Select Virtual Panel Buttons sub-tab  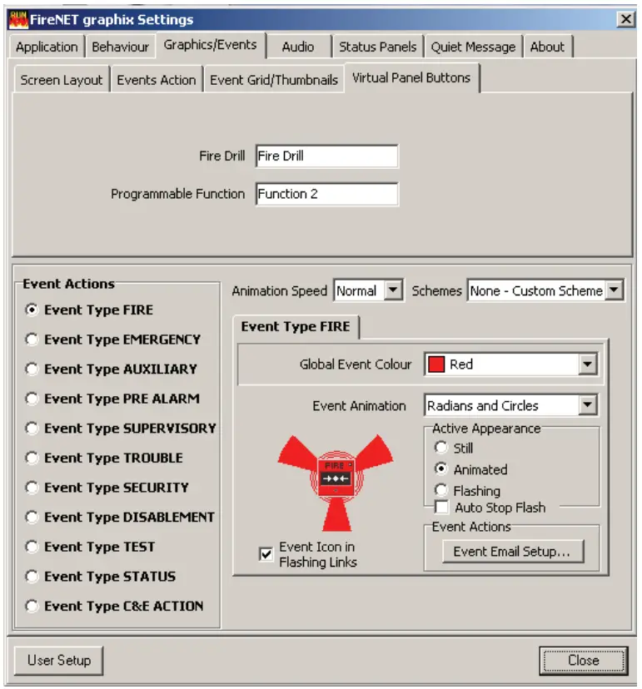(411, 78)
